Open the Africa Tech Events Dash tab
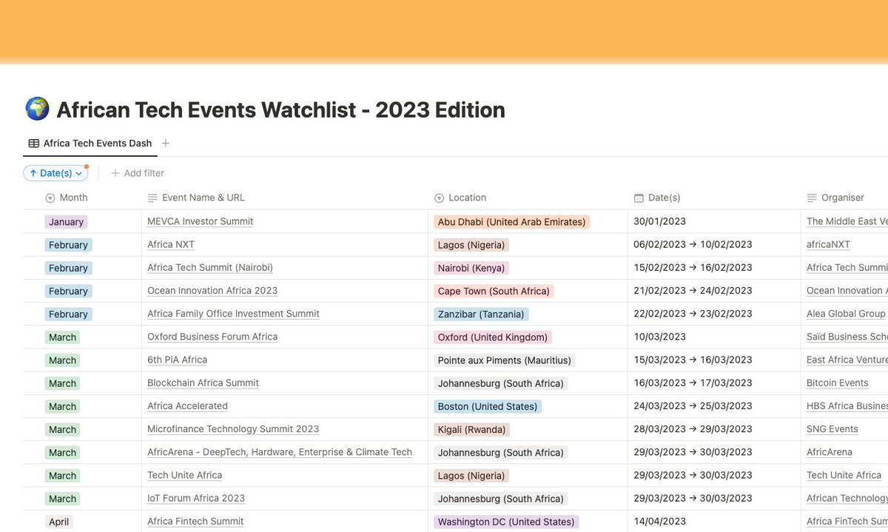Viewport: 888px width, 532px height. [90, 144]
